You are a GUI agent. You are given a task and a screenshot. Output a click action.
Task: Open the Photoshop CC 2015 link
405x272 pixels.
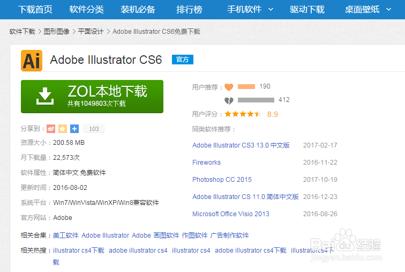pos(222,180)
